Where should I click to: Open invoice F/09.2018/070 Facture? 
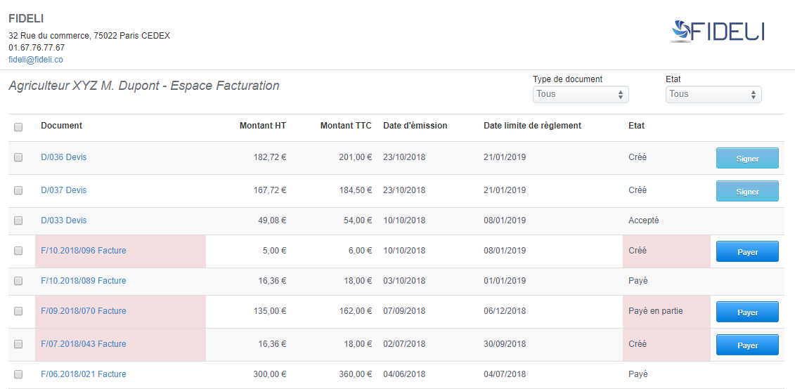coord(84,310)
